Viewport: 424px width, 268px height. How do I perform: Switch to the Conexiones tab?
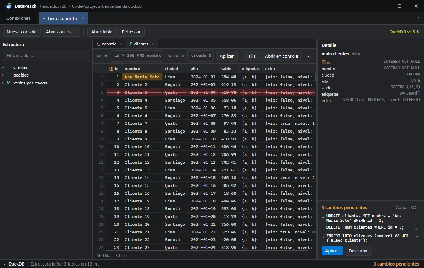pos(18,18)
